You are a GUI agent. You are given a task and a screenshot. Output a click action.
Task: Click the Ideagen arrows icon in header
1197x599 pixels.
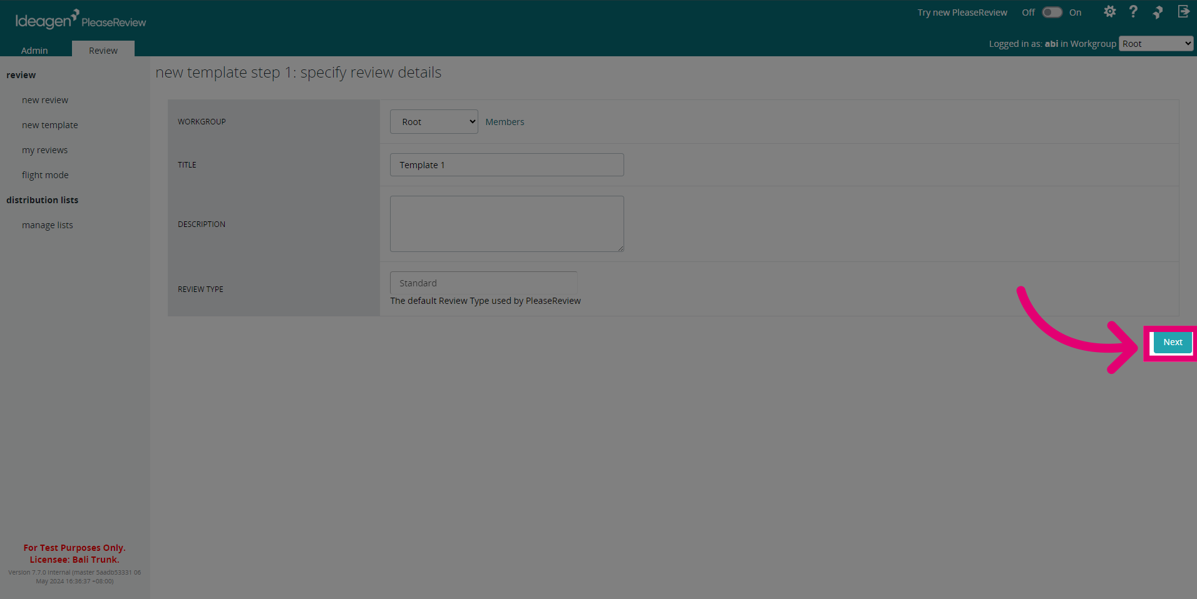tap(1158, 12)
